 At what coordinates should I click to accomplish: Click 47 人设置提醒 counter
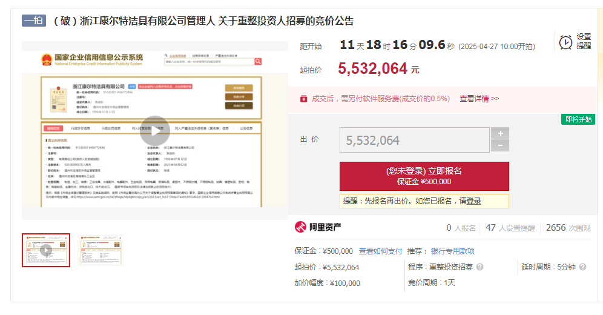click(x=510, y=228)
